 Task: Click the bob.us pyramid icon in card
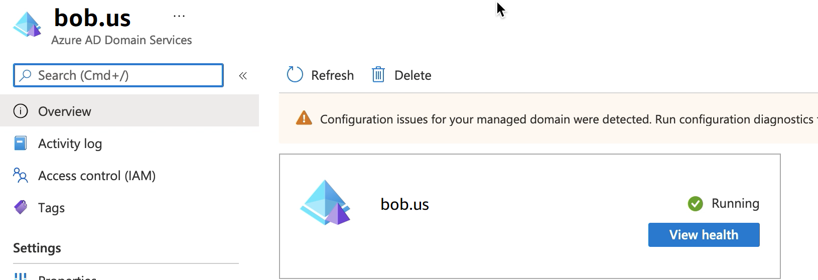click(325, 203)
